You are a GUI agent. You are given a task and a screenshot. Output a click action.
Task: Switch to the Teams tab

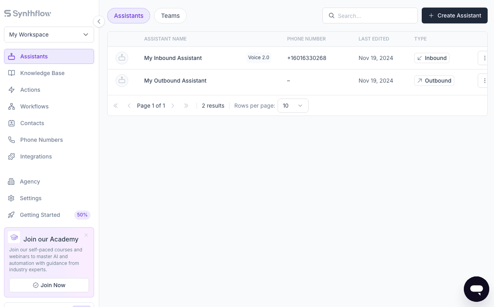(170, 16)
